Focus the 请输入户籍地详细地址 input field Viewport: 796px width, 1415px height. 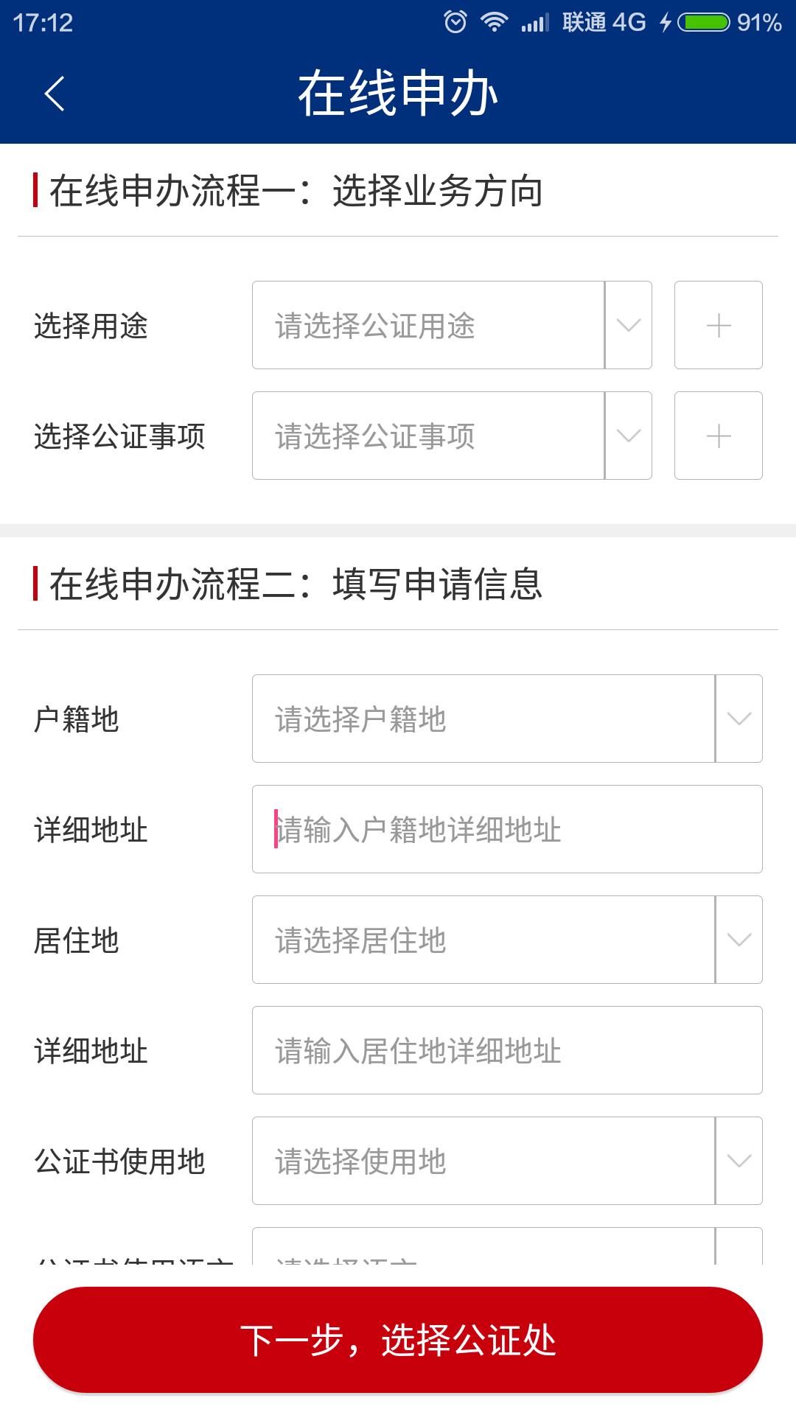coord(507,829)
